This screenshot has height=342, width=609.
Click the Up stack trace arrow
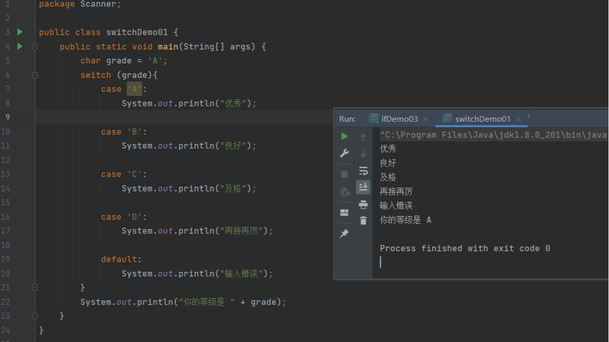363,137
